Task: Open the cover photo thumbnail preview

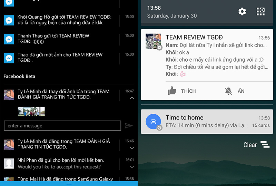Action: point(31,112)
